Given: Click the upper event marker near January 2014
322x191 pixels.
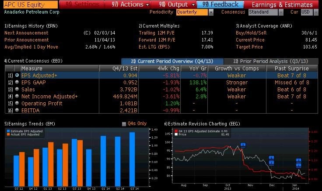Looking at the screenshot, I should 298,160.
